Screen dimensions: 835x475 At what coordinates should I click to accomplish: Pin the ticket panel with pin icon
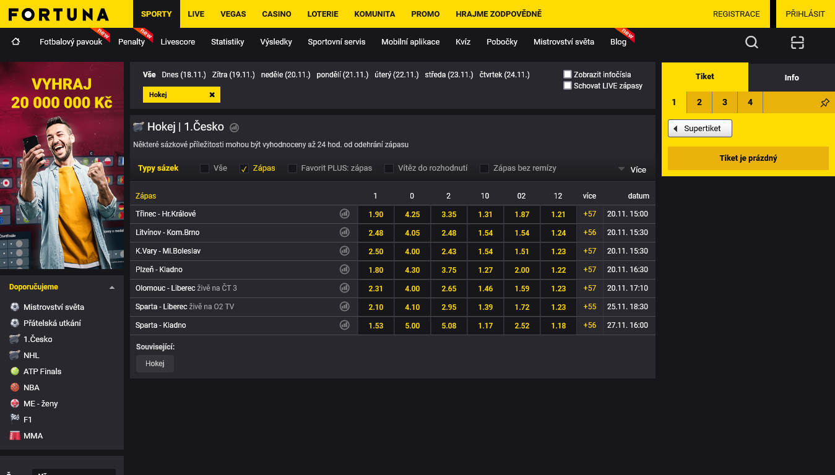(824, 103)
